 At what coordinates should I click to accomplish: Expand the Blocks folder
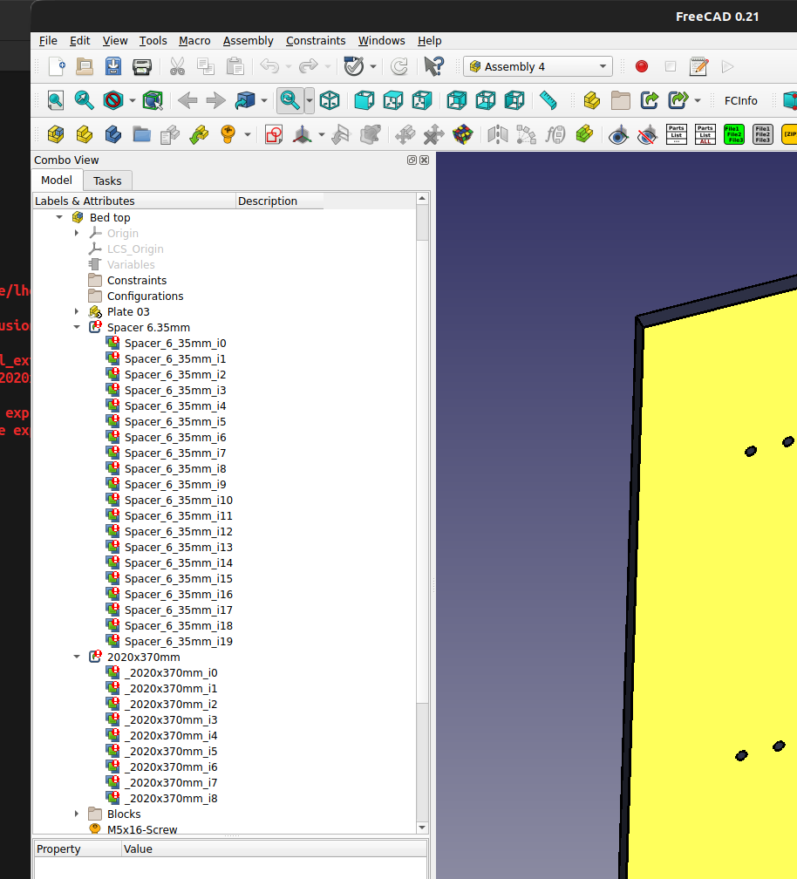tap(77, 814)
